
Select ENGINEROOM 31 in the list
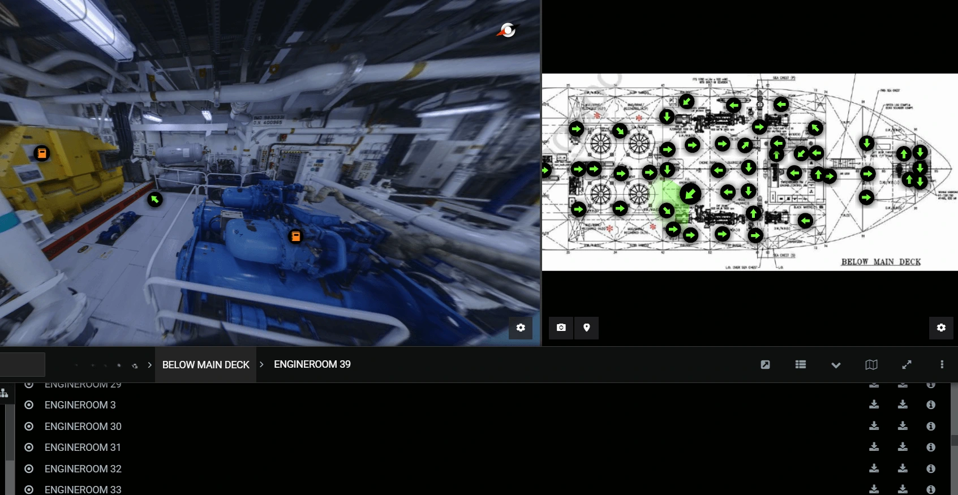click(83, 447)
